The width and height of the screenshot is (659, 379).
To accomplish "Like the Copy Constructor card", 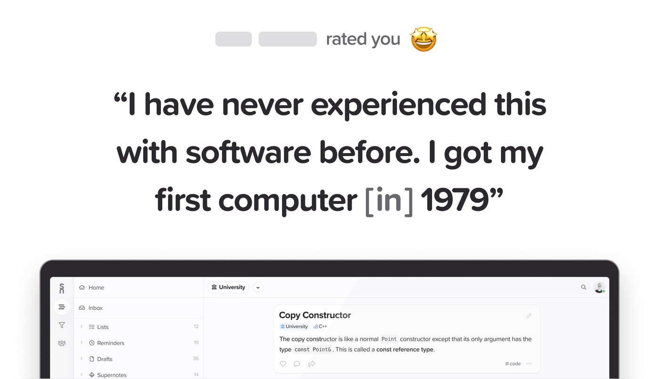I will (x=283, y=363).
